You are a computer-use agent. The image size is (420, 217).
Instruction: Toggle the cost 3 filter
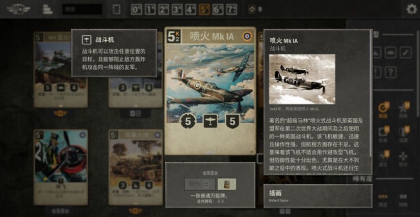tap(177, 9)
